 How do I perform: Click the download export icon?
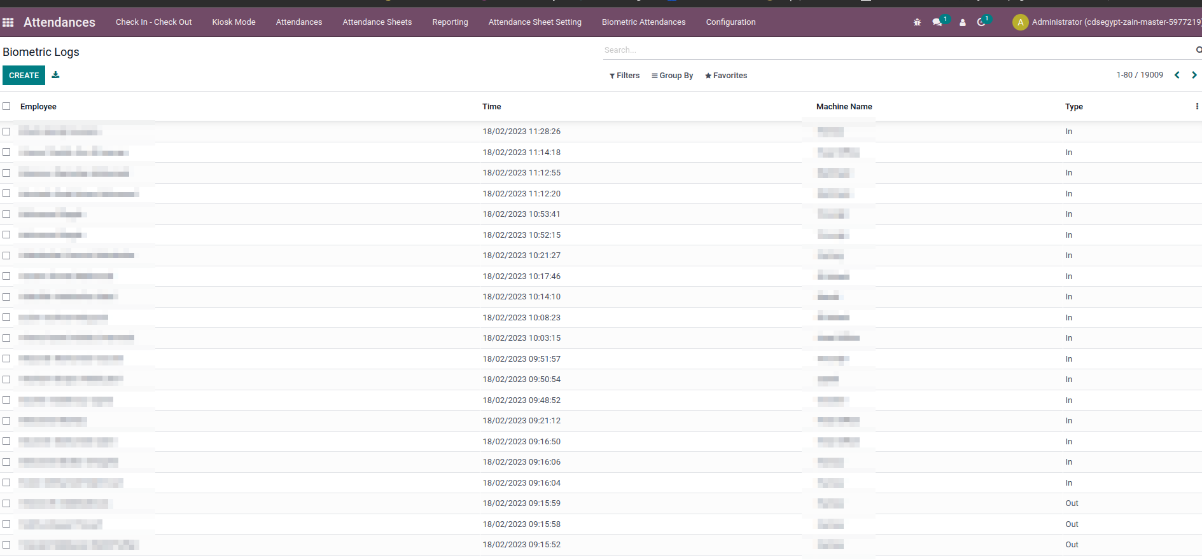55,75
